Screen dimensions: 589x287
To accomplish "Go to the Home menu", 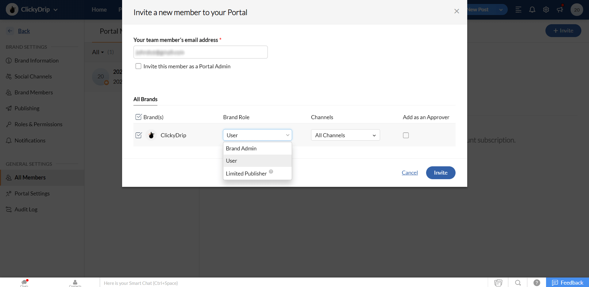I will pos(99,9).
